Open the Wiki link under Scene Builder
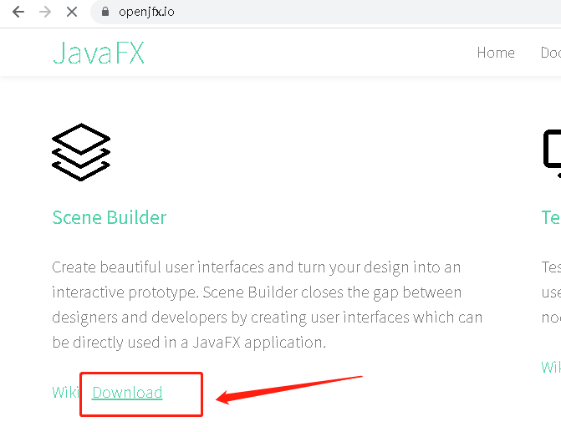The height and width of the screenshot is (432, 561). [x=64, y=393]
